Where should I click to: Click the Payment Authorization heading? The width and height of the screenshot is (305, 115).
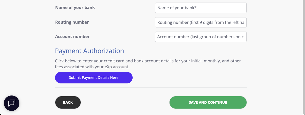point(89,51)
